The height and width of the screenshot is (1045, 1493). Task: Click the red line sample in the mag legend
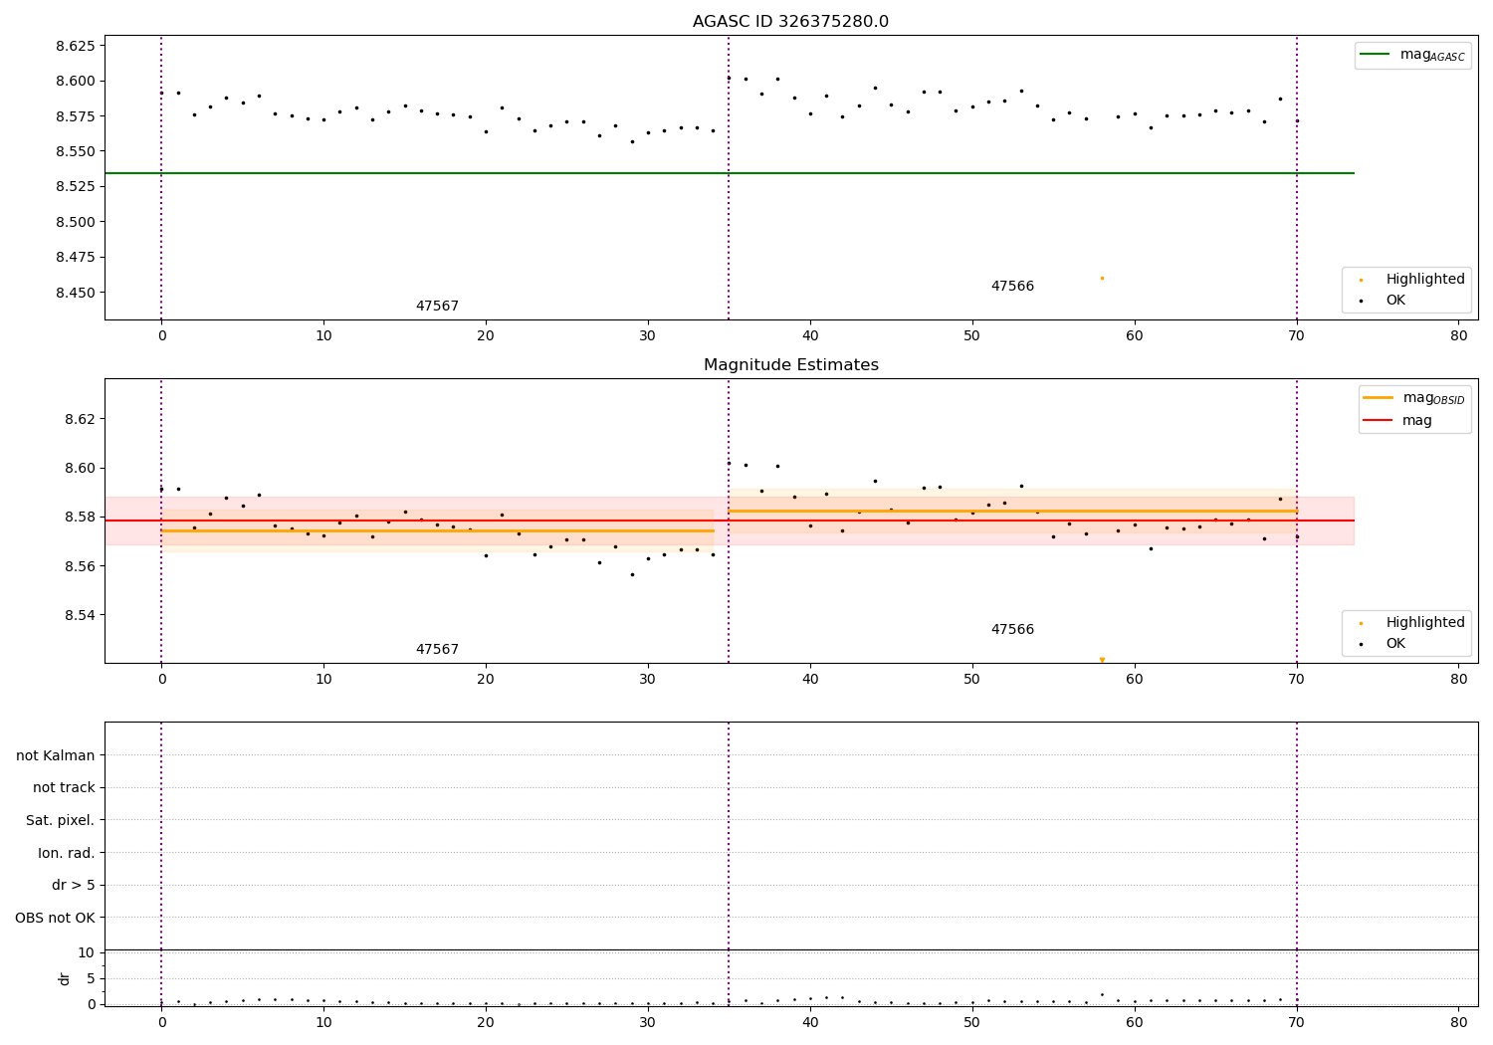1379,420
